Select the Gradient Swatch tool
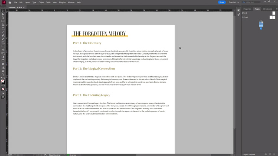Screen dimensions: 278x156 click(3, 57)
